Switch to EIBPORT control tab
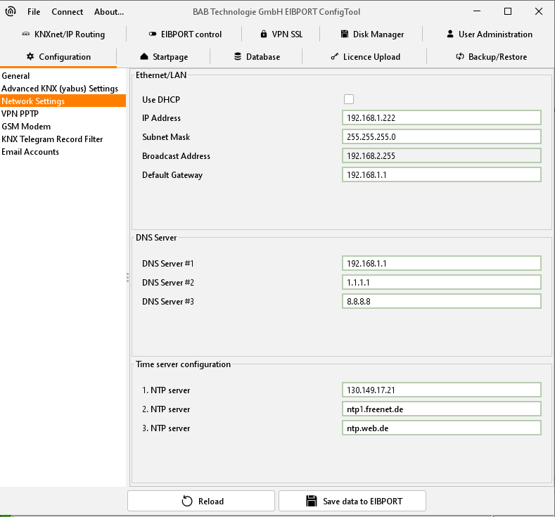The image size is (555, 517). [x=185, y=34]
